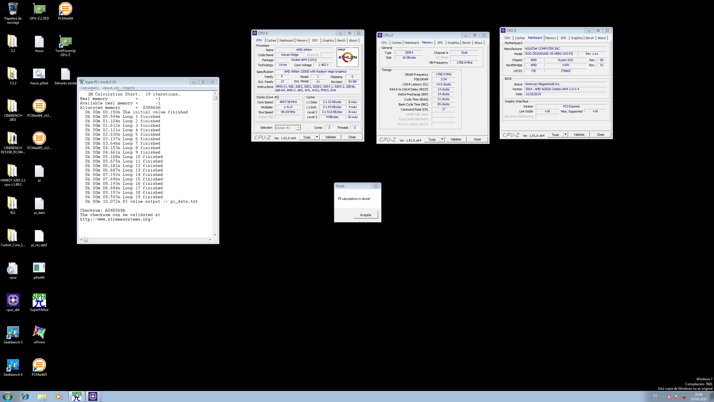The height and width of the screenshot is (402, 714).
Task: Launch cpuz_x64 desktop icon
Action: [x=13, y=303]
